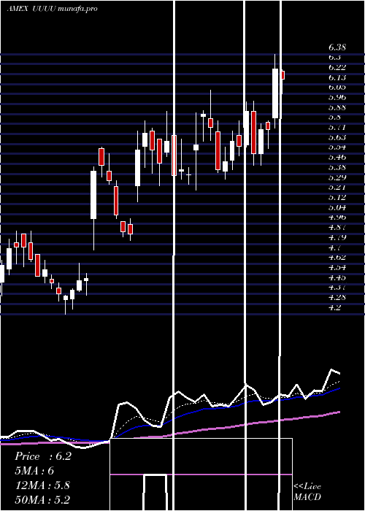Screen dimensions: 365x511
Task: Click the 6.13 price axis label
Action: 337,77
